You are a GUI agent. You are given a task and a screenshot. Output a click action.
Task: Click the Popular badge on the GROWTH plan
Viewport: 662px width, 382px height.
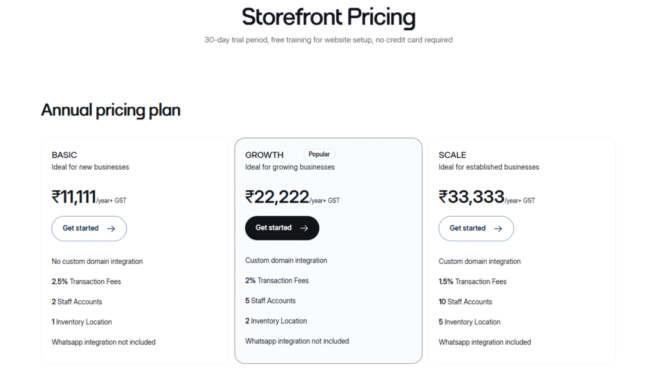pos(319,154)
